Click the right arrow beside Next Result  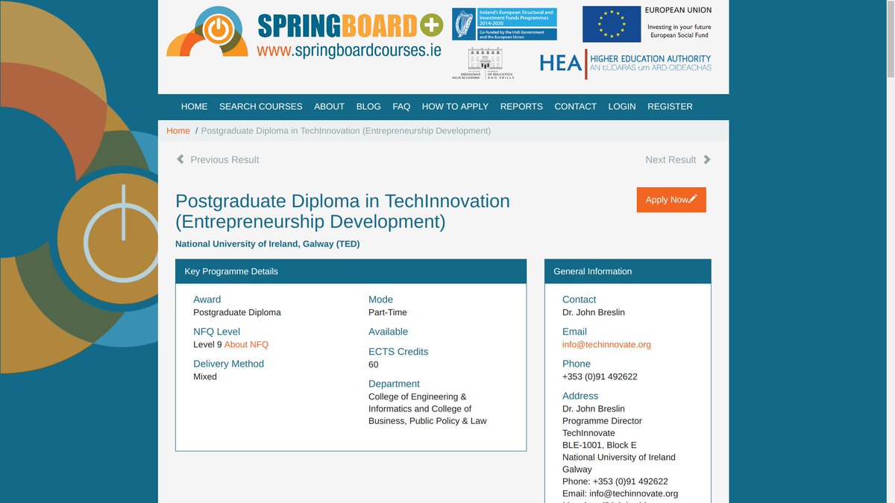(707, 159)
